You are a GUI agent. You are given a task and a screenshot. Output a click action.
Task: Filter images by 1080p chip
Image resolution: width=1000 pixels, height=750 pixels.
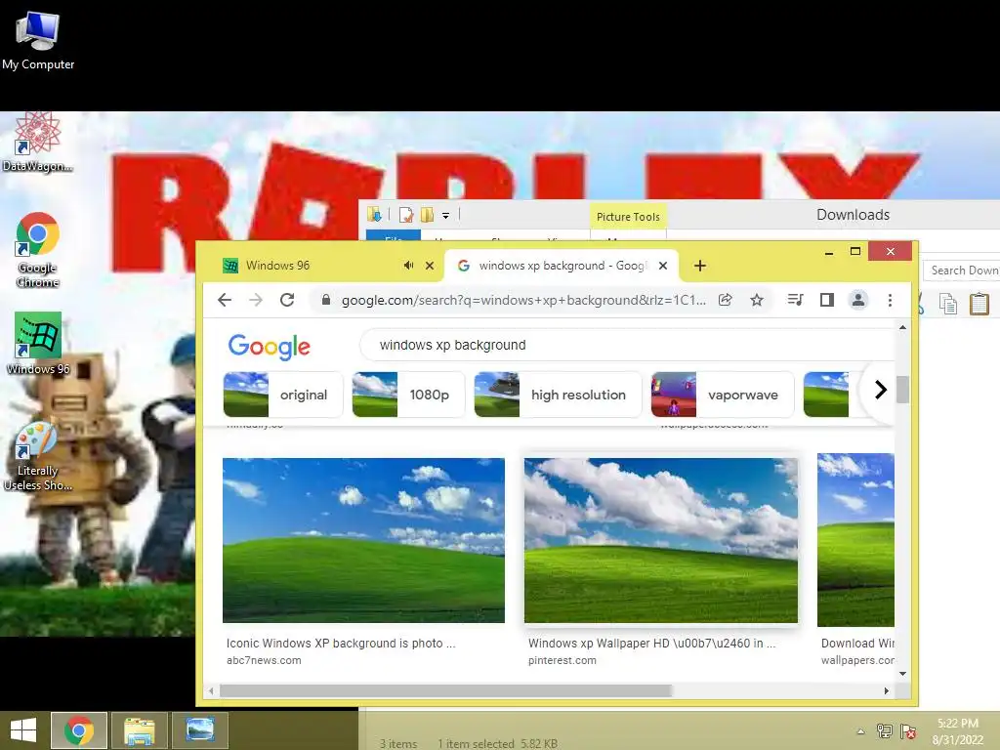point(408,395)
